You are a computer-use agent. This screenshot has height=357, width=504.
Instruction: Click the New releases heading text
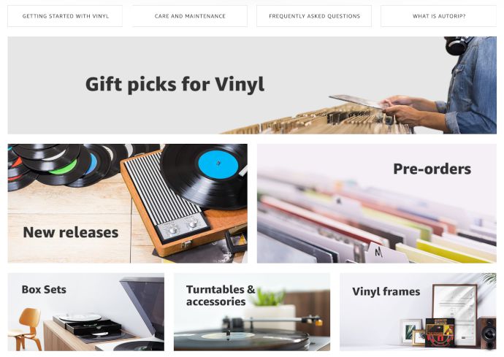pos(71,232)
